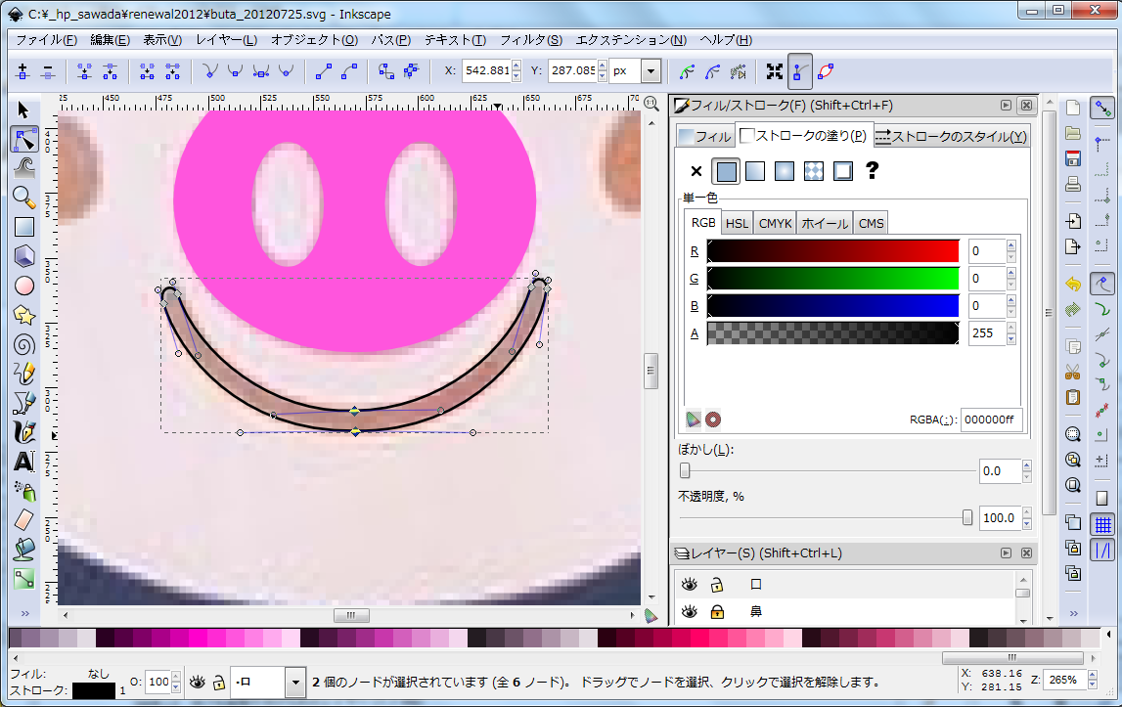Image resolution: width=1122 pixels, height=707 pixels.
Task: Click the unset paint question mark
Action: pos(872,170)
